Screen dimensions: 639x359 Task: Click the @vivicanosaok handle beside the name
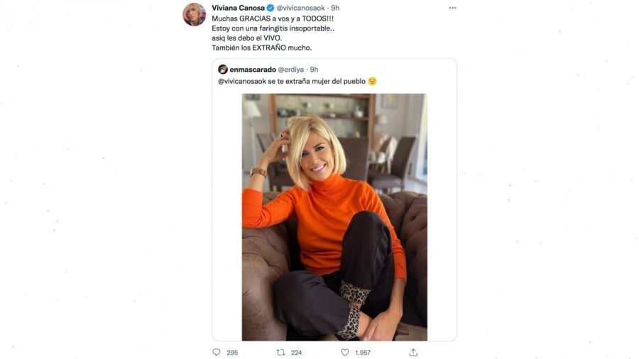[302, 9]
